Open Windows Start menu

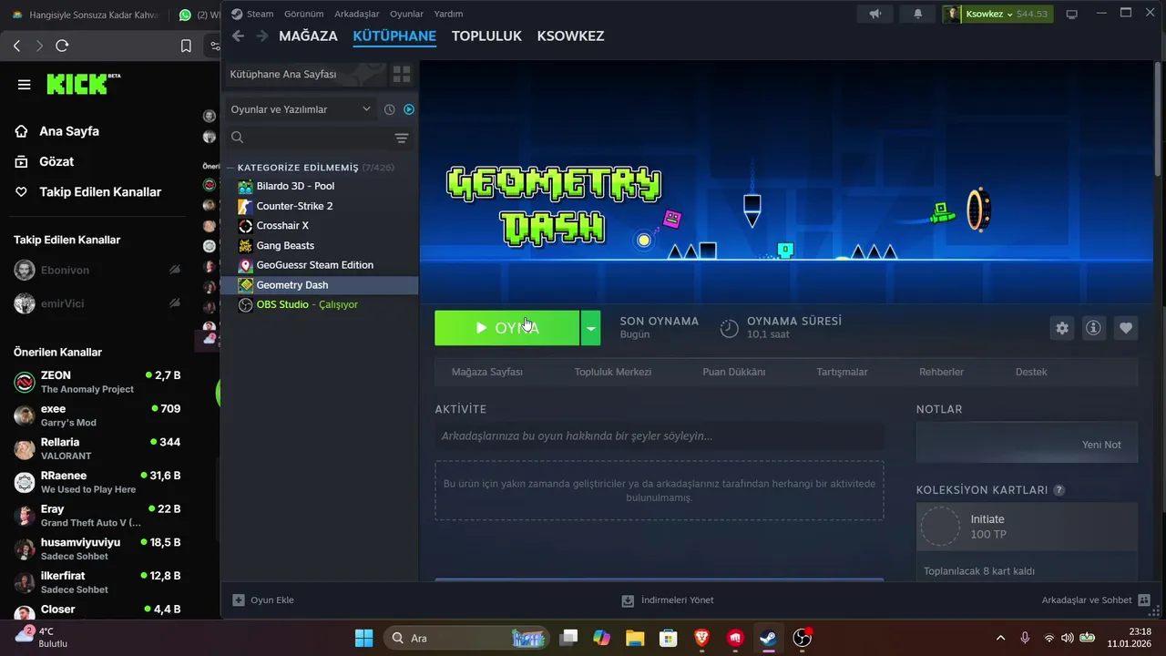point(363,638)
